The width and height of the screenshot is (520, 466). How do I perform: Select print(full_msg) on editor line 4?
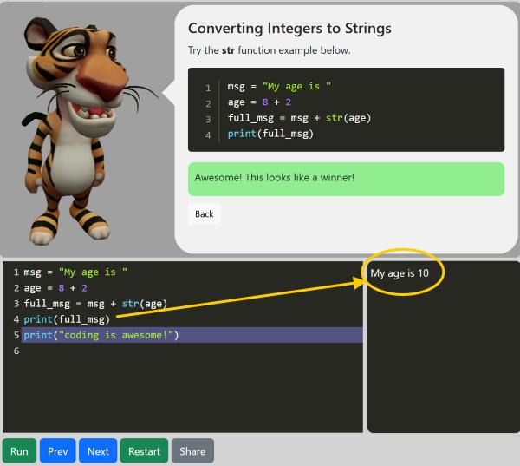click(67, 319)
